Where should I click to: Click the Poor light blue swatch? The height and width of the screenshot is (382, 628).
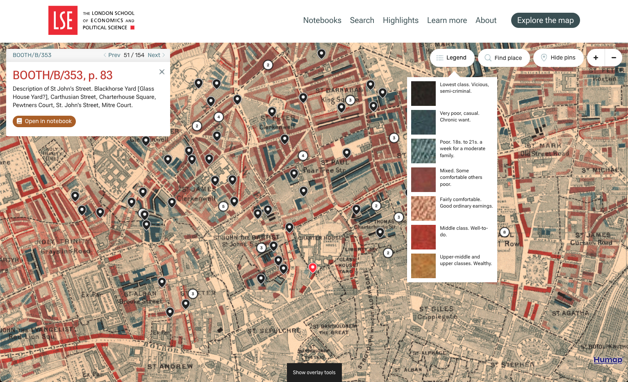(423, 151)
